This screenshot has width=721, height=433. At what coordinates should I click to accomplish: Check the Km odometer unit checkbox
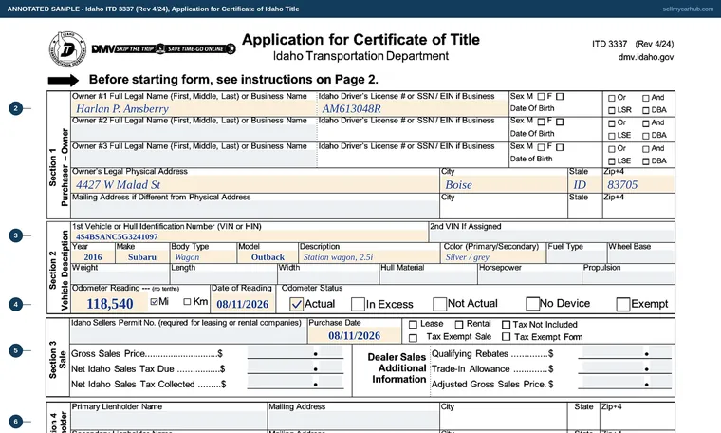point(187,301)
